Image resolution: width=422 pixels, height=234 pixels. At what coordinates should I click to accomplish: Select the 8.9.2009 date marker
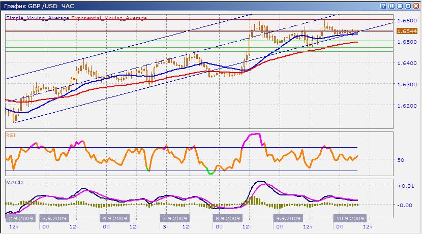(227, 218)
